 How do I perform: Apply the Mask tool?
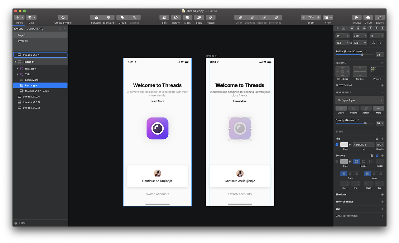click(187, 17)
